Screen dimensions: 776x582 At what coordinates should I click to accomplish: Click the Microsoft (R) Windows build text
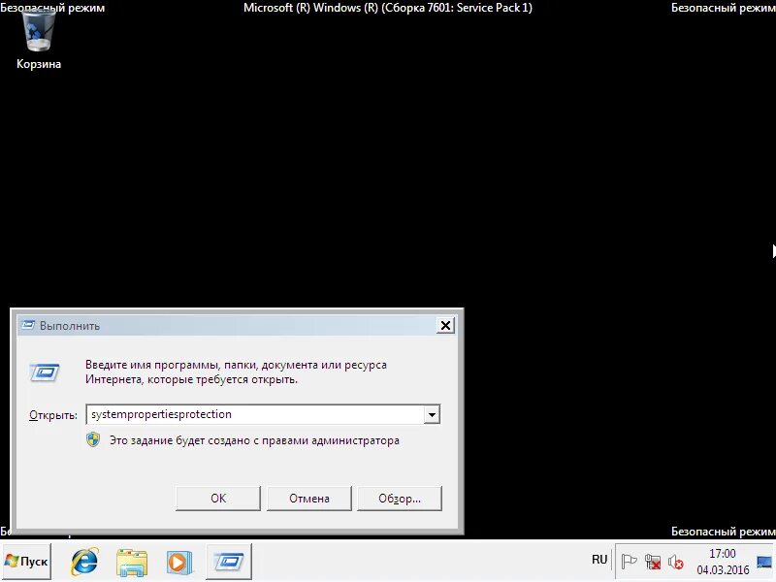[388, 8]
